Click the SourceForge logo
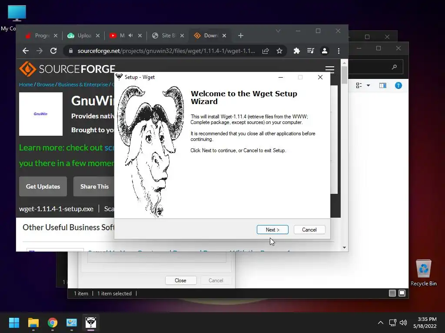This screenshot has height=333, width=445. click(x=67, y=69)
